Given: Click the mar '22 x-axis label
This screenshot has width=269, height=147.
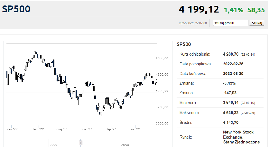Looking at the screenshot, I should (x=12, y=129).
